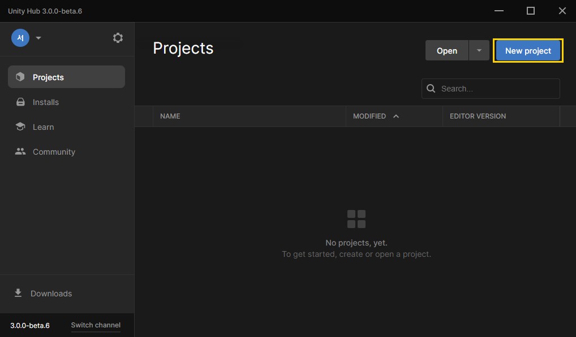Focus the project Search field

point(491,89)
